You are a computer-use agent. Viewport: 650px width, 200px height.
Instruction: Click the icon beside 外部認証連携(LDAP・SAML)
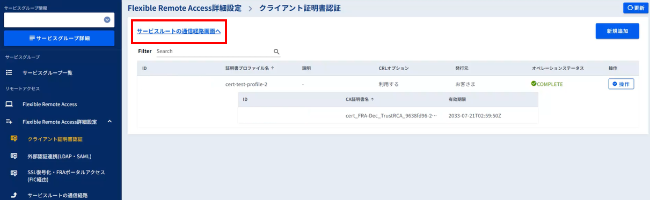click(x=14, y=156)
